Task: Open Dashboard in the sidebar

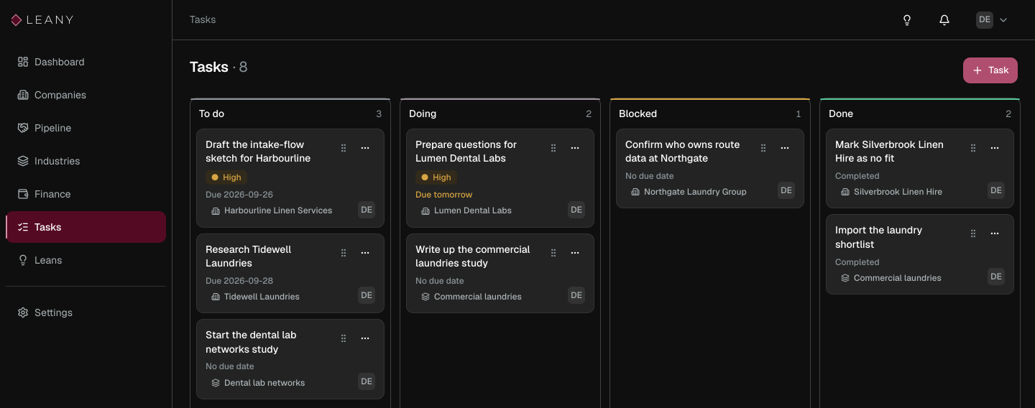Action: (x=86, y=62)
